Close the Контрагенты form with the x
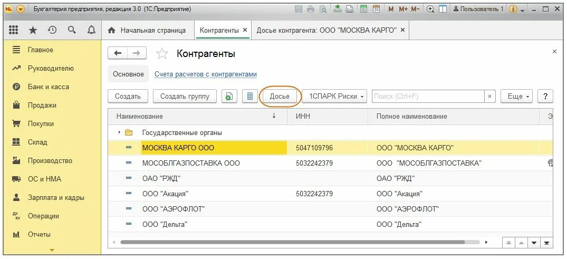567x259 pixels. click(x=555, y=52)
